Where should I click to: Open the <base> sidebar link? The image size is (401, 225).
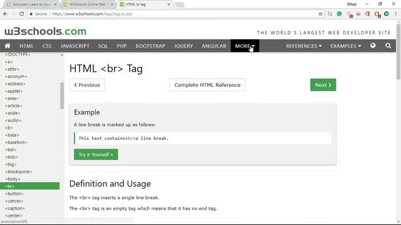click(x=12, y=135)
